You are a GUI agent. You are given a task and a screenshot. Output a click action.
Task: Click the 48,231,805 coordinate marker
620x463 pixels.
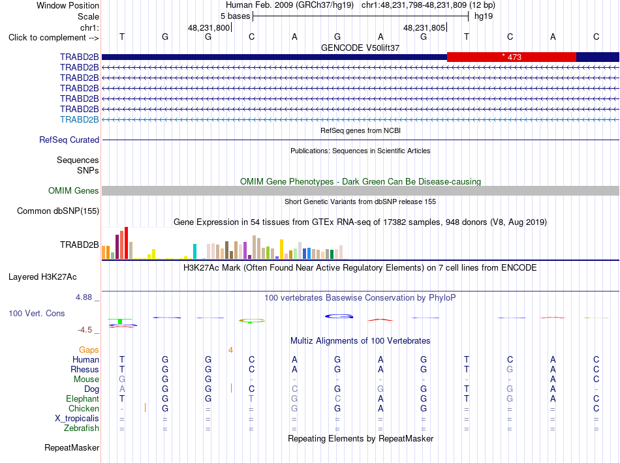click(424, 27)
